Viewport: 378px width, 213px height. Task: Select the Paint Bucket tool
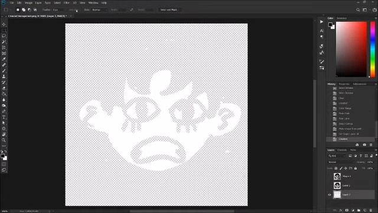pos(4,94)
